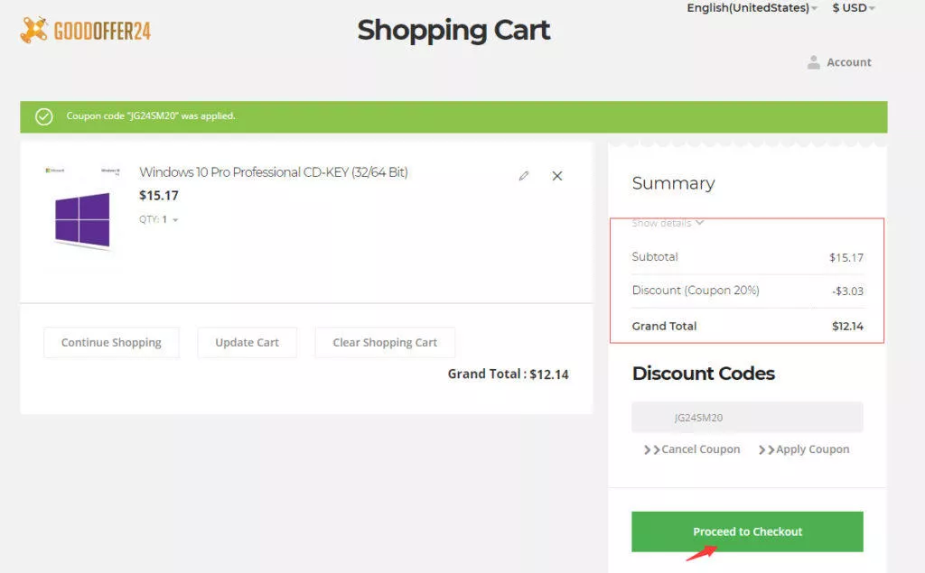Click Update Cart button
This screenshot has height=573, width=925.
(x=248, y=343)
